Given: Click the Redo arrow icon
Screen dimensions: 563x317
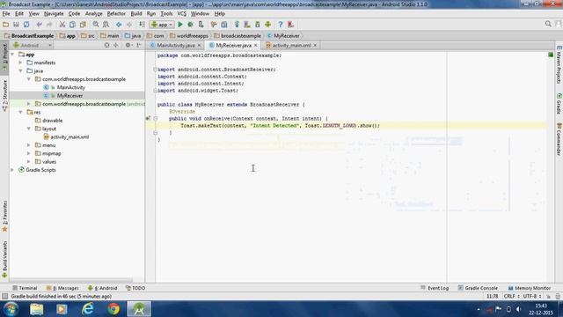Looking at the screenshot, I should 49,25.
